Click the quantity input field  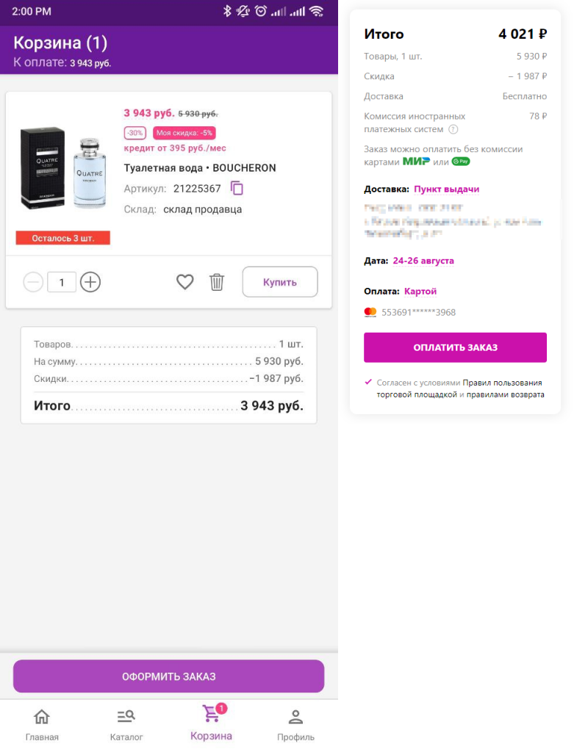point(62,282)
